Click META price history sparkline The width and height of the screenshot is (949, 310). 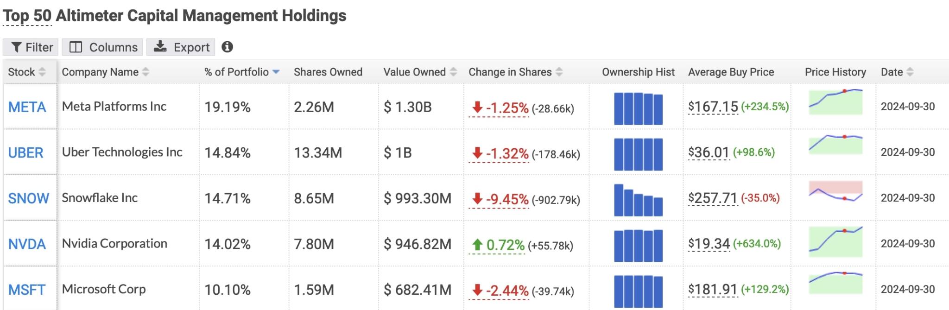[835, 102]
